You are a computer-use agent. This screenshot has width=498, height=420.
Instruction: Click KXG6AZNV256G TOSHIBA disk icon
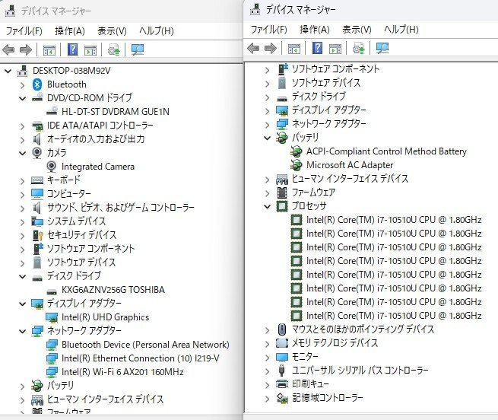(x=52, y=291)
